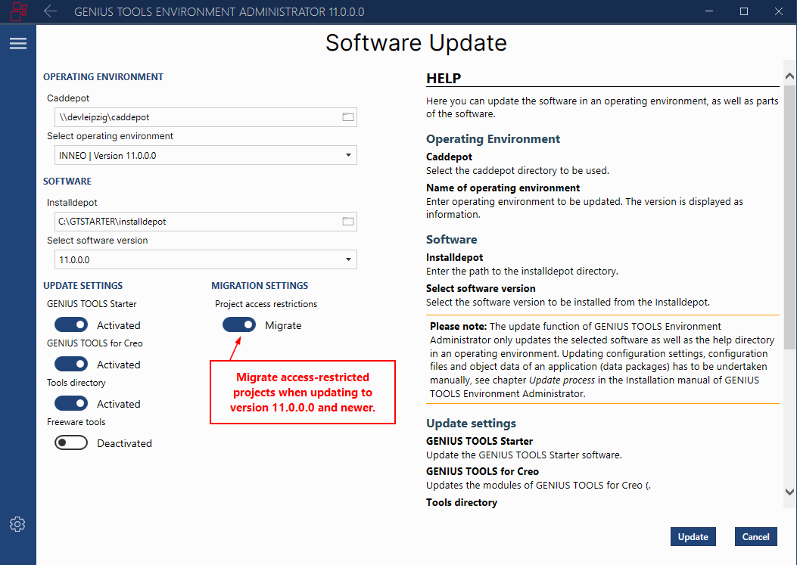Viewport: 797px width, 565px height.
Task: Open the hamburger navigation menu
Action: pos(18,44)
